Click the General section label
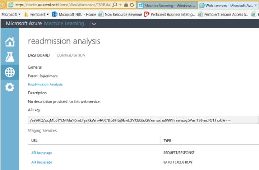This screenshot has width=259, height=170. click(x=35, y=67)
